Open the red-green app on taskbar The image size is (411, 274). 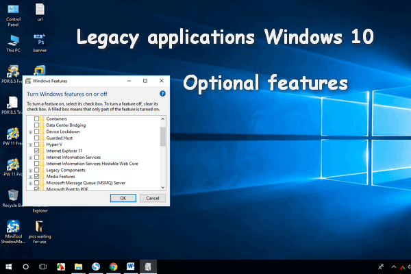(x=61, y=266)
